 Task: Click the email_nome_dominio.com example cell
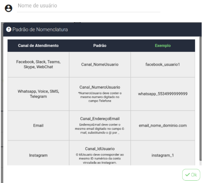click(x=163, y=125)
